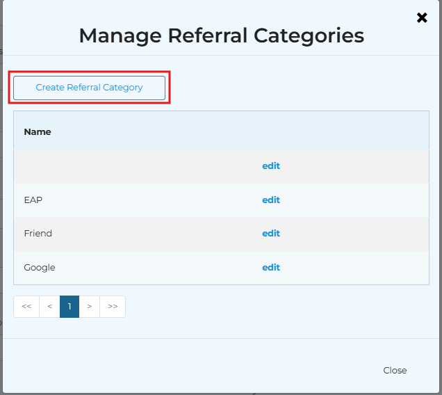Edit the Friend referral category

(x=271, y=234)
